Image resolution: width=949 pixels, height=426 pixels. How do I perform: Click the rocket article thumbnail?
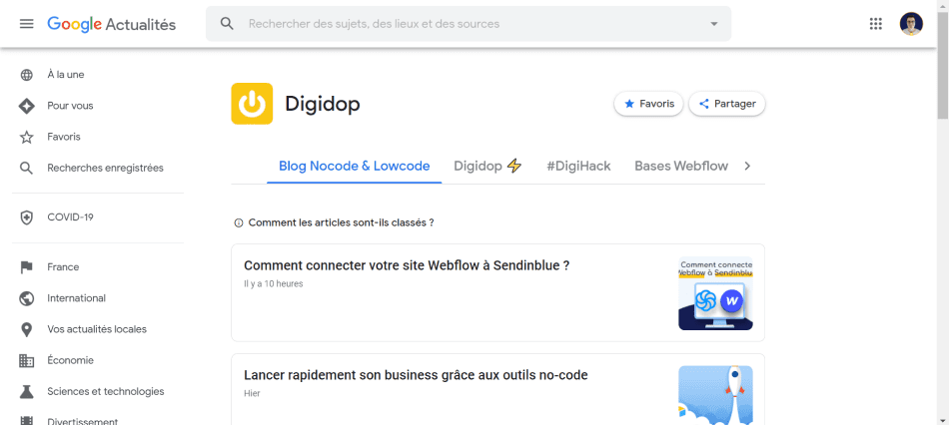[x=715, y=395]
